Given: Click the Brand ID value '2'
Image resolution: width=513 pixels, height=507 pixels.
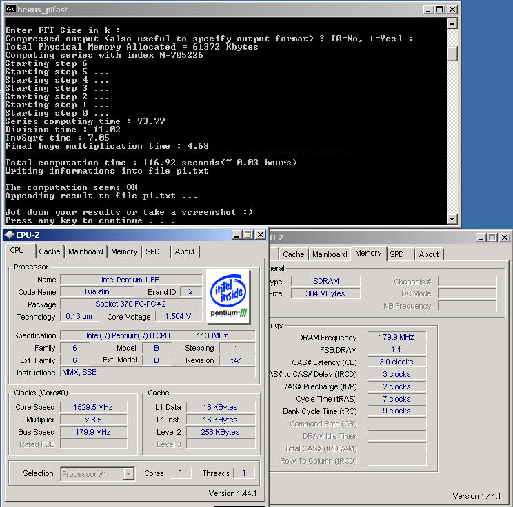Looking at the screenshot, I should pos(191,291).
